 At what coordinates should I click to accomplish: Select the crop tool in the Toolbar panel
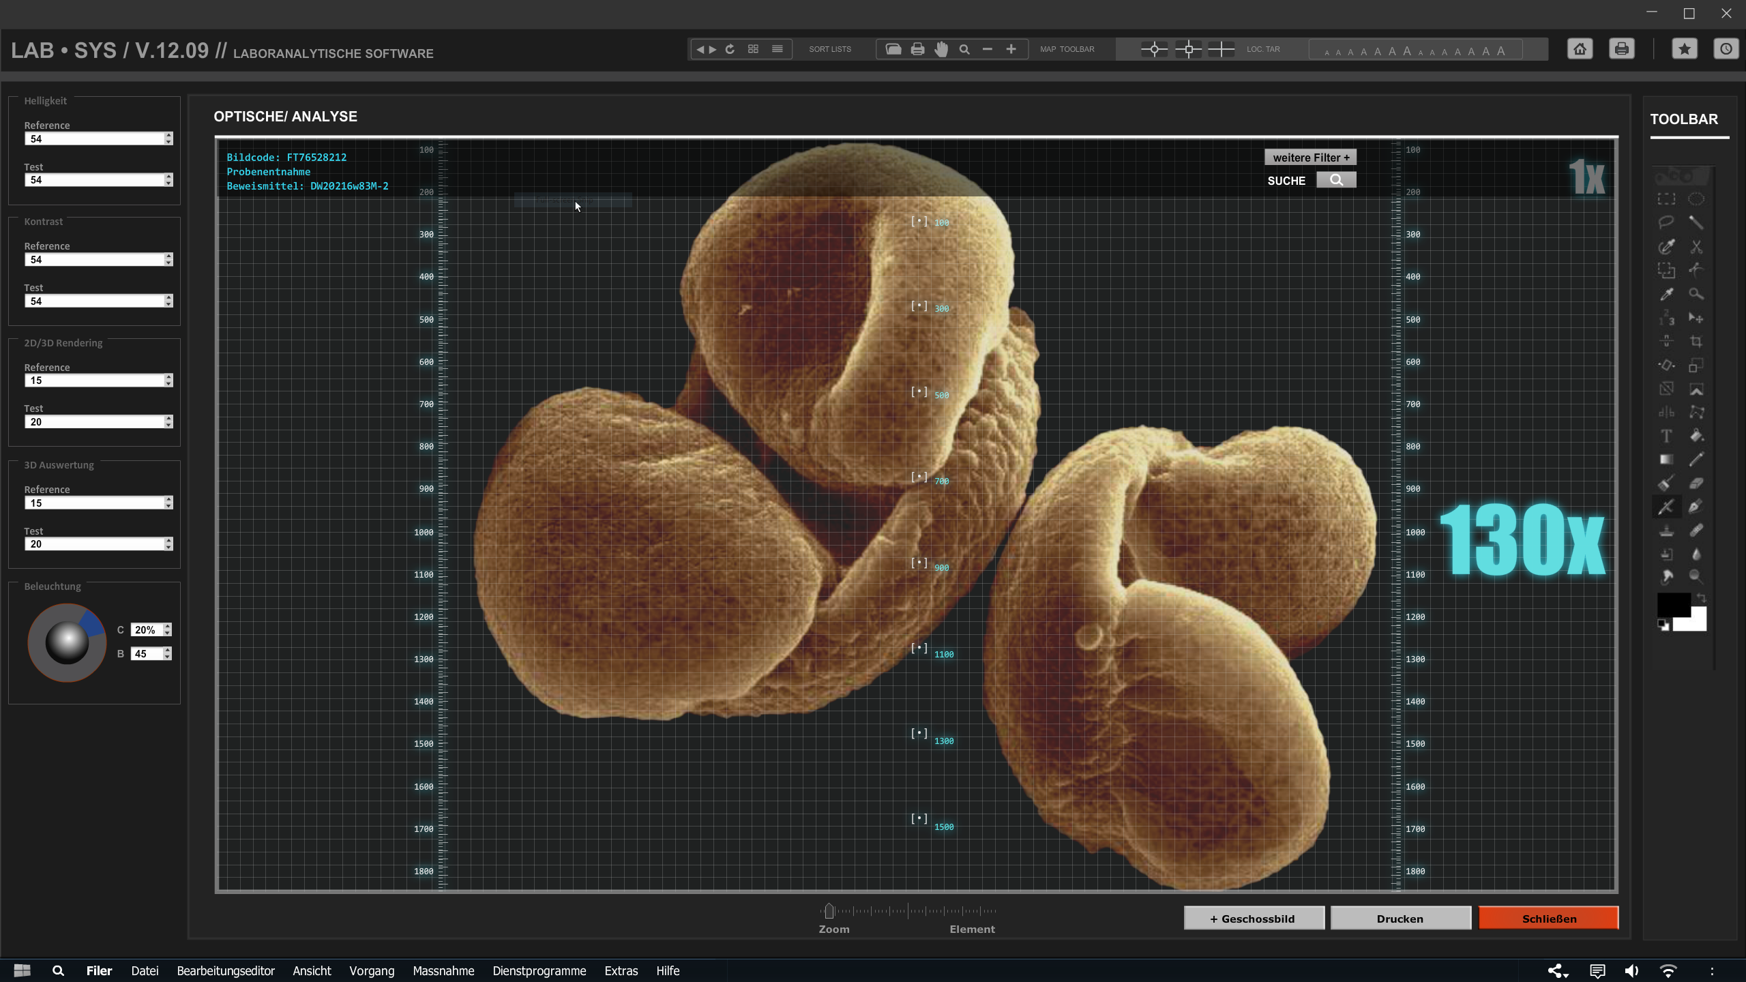pyautogui.click(x=1696, y=342)
